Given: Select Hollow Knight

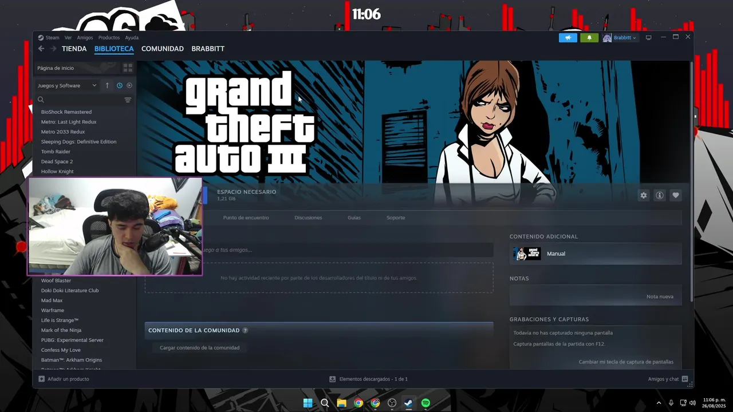Looking at the screenshot, I should (x=57, y=172).
